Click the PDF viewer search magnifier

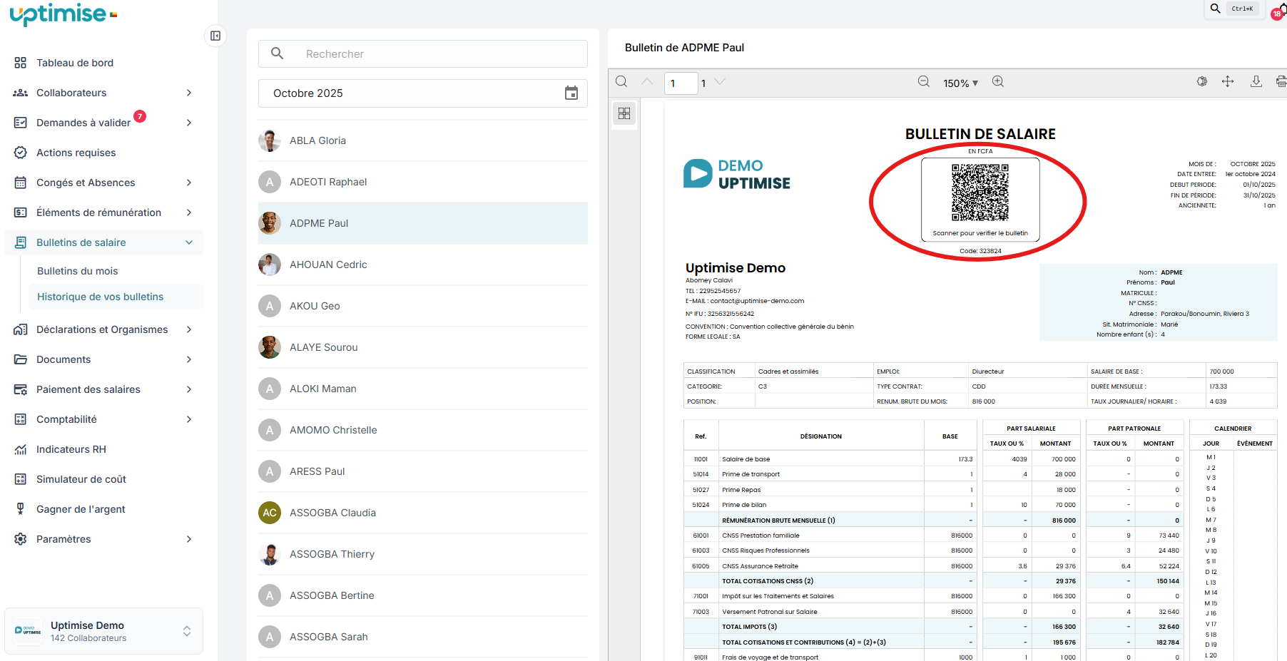622,82
